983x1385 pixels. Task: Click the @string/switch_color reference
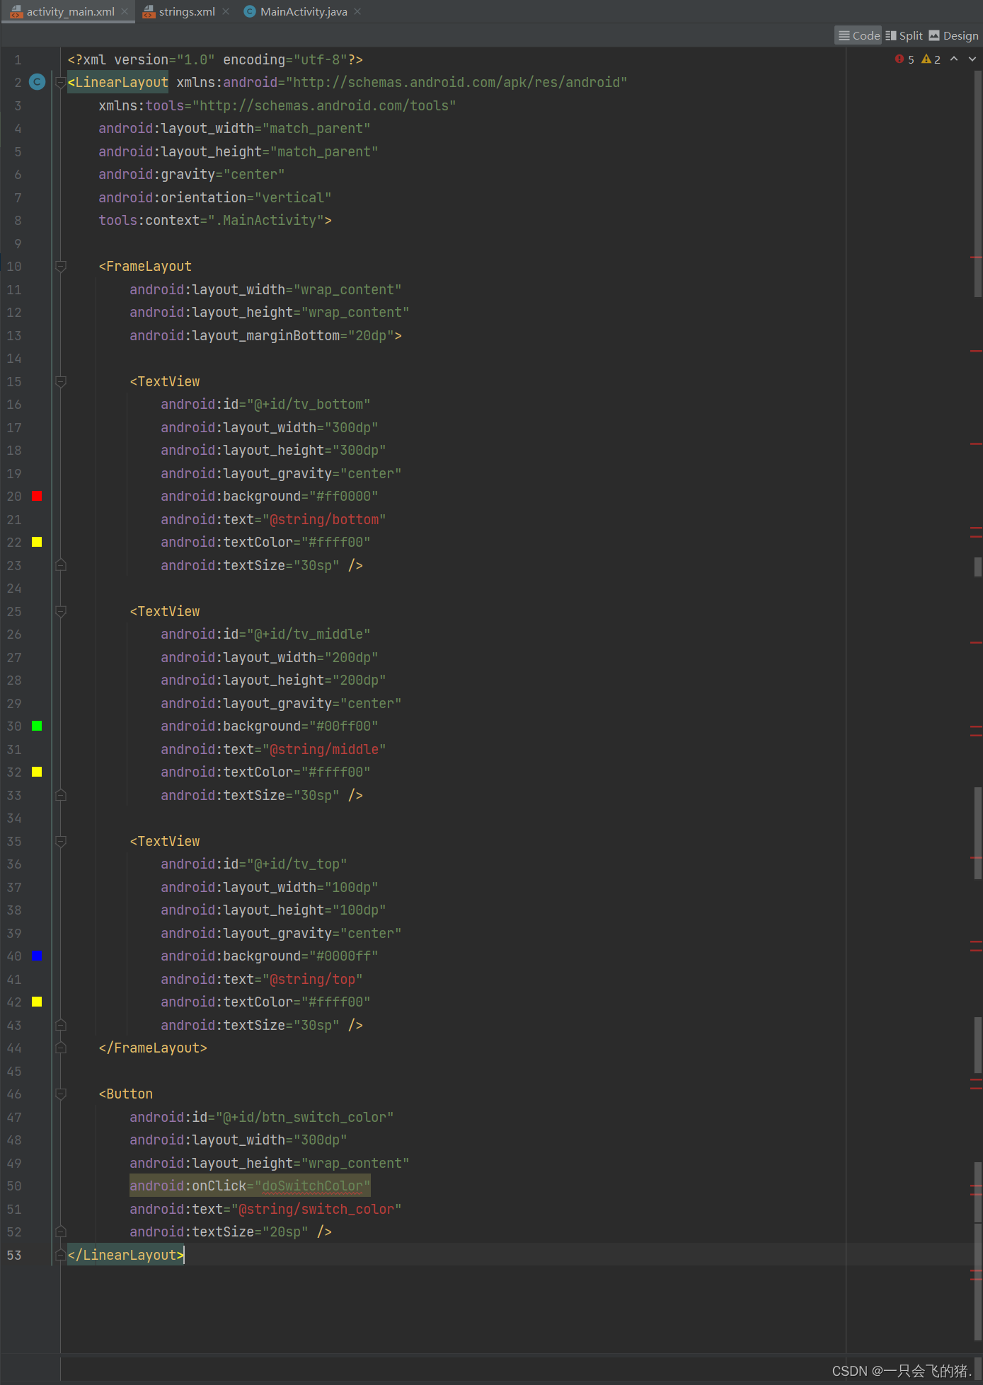[x=316, y=1209]
